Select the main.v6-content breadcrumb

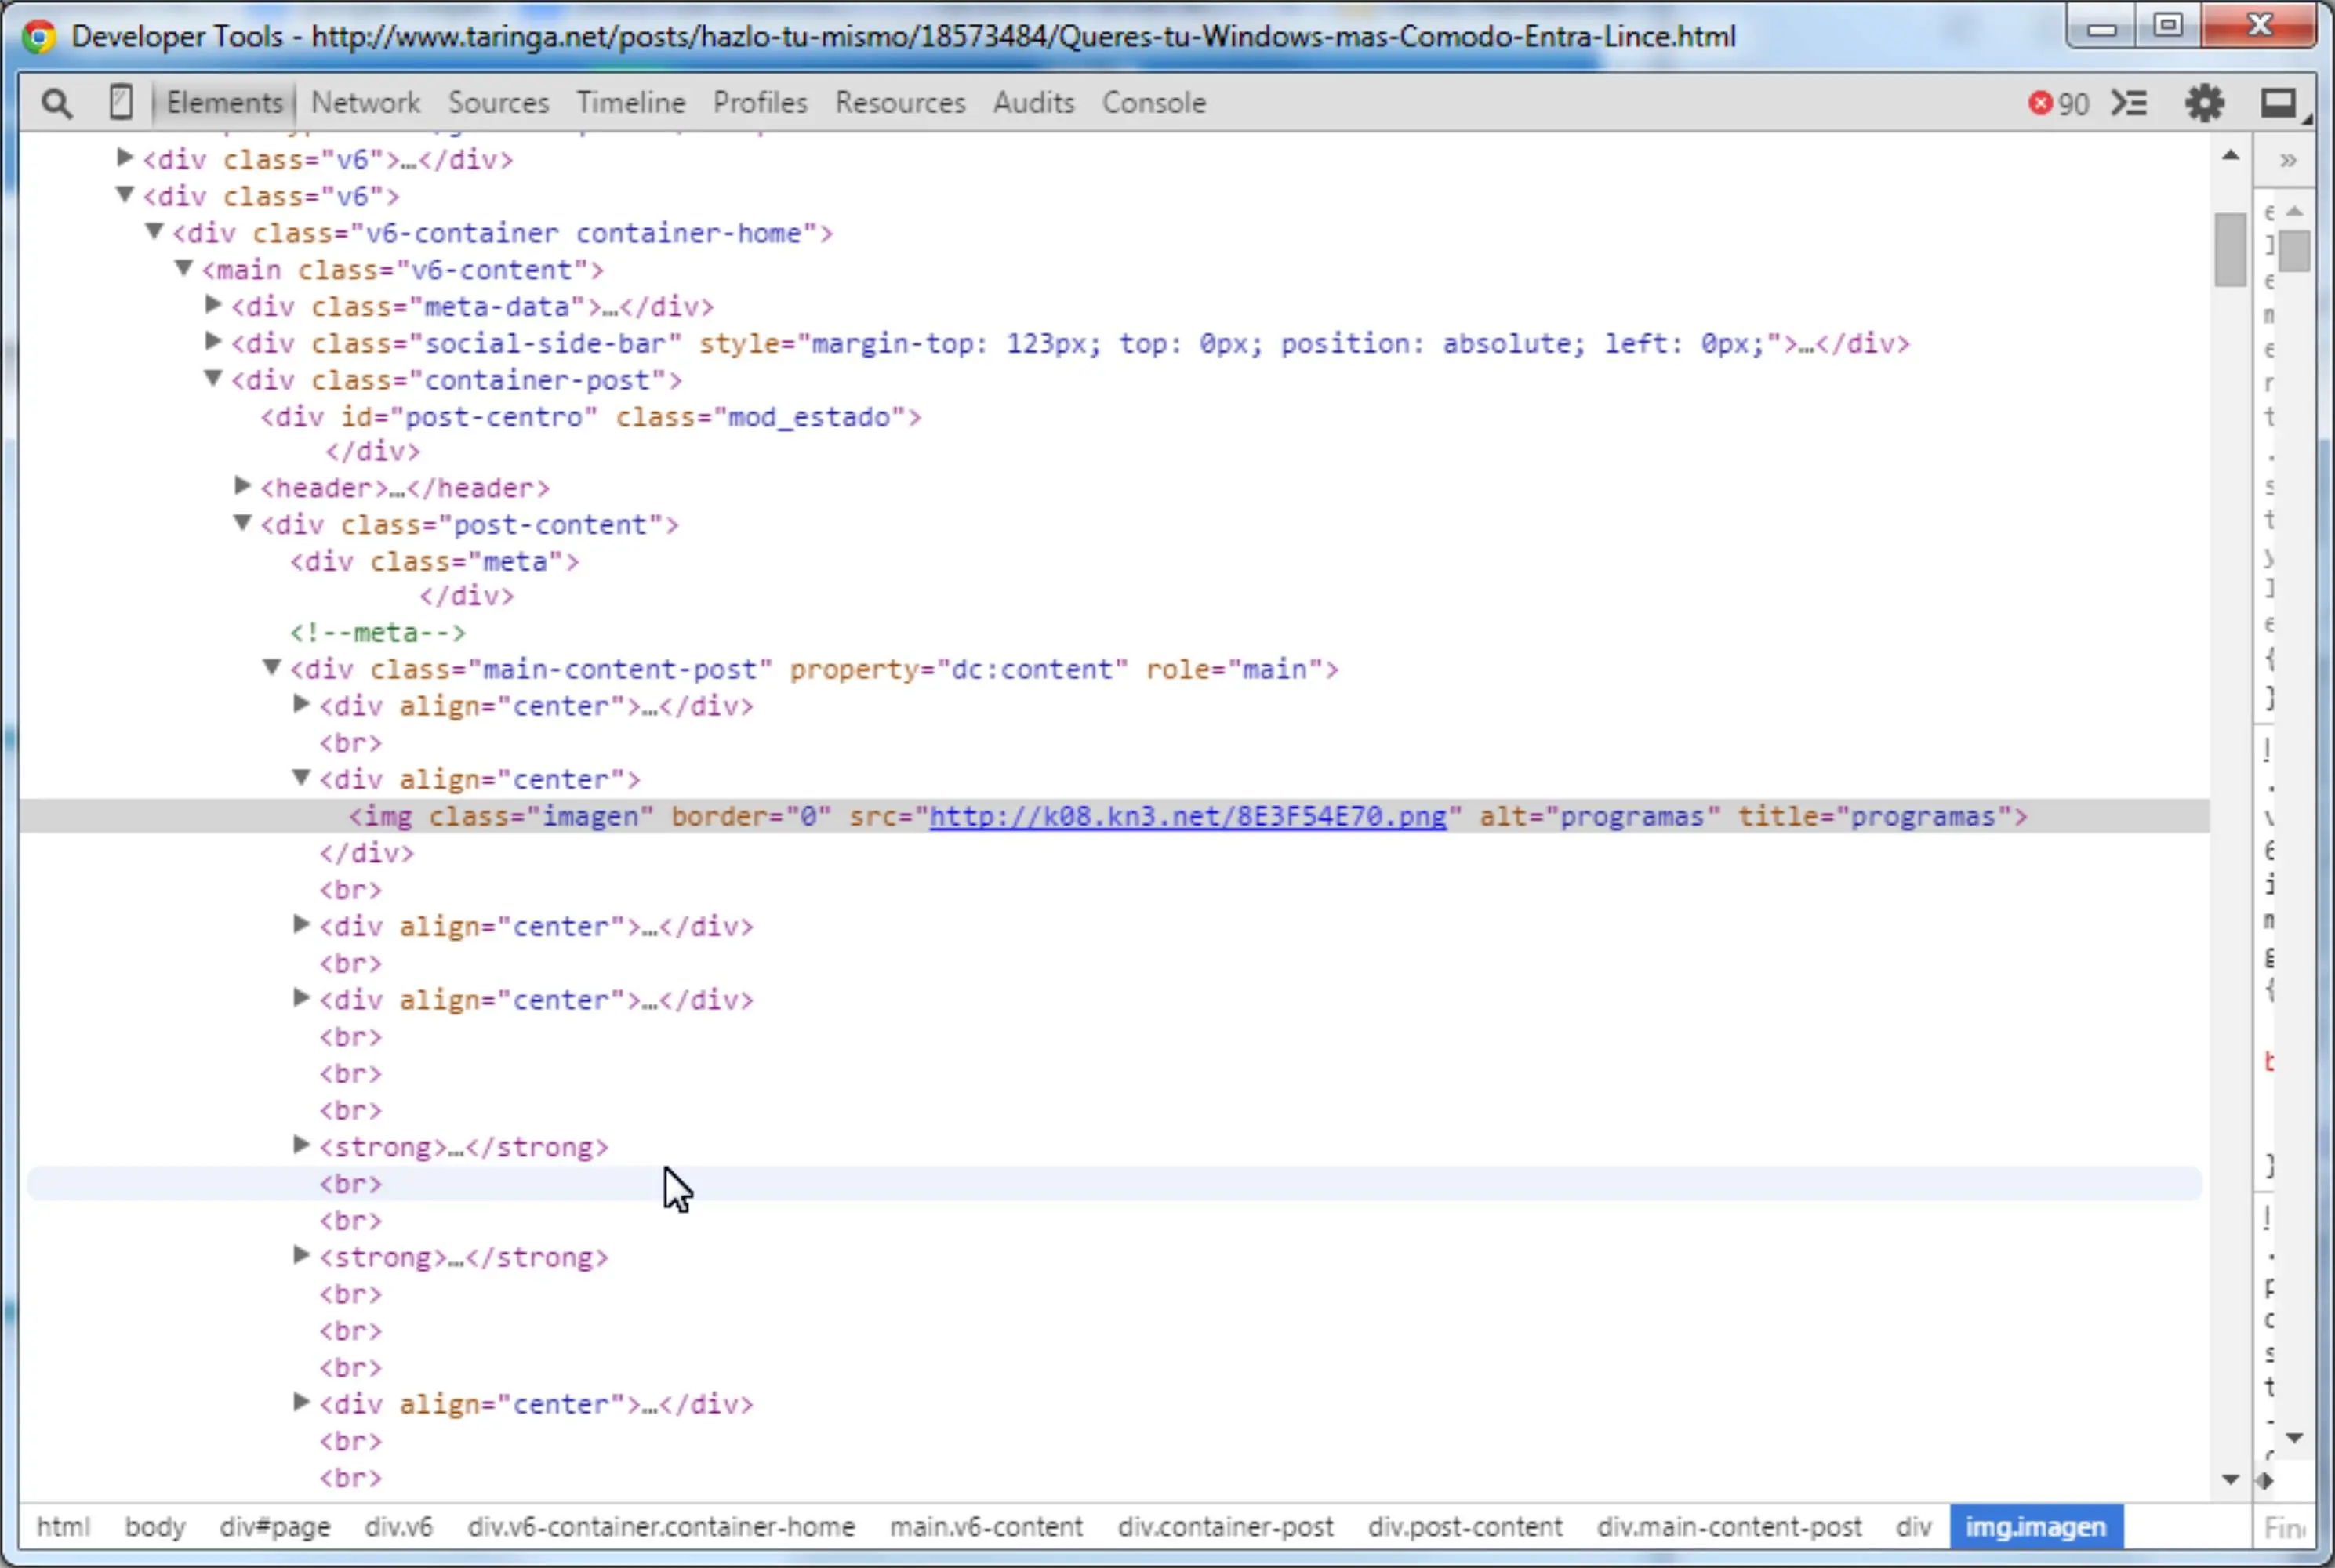pos(986,1527)
